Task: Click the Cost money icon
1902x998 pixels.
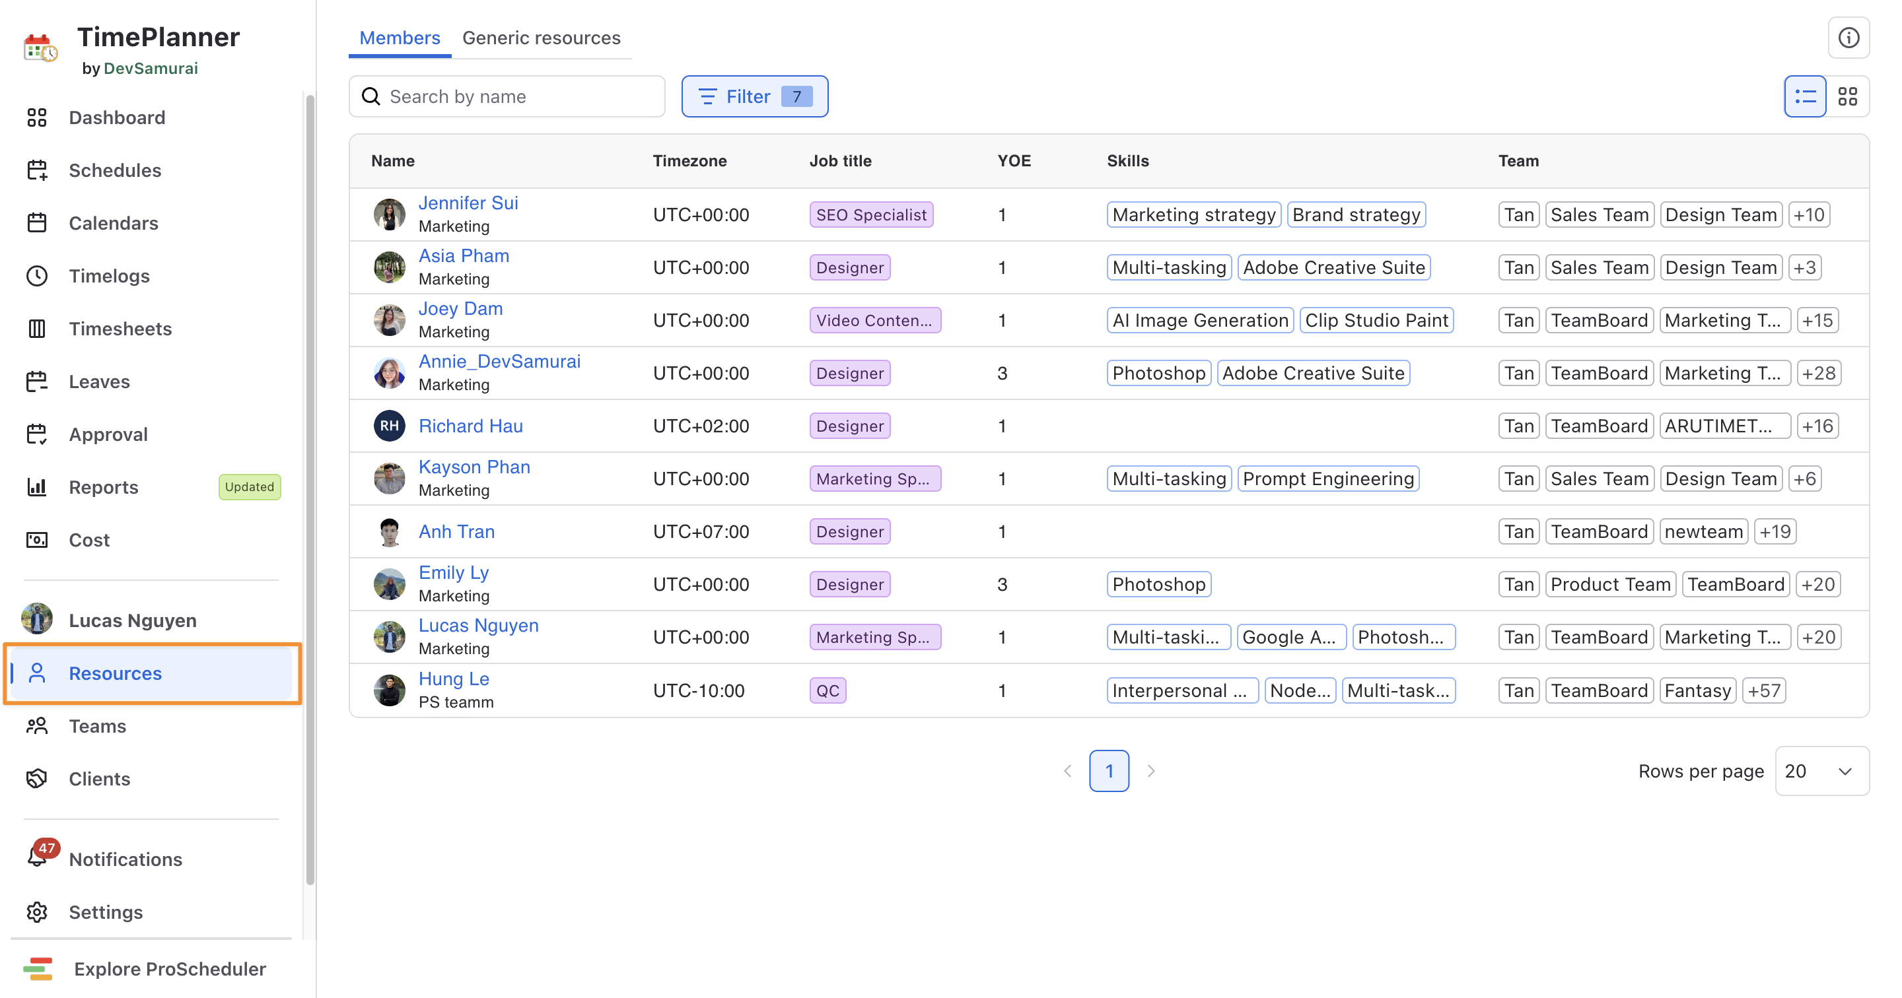Action: click(x=37, y=540)
